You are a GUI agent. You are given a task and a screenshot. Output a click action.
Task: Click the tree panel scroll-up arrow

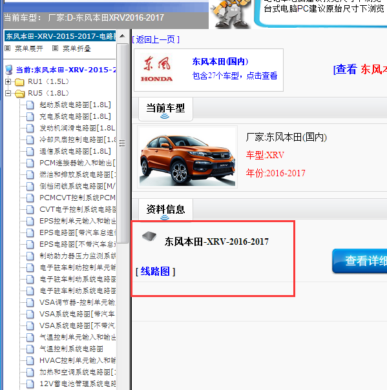pos(122,36)
